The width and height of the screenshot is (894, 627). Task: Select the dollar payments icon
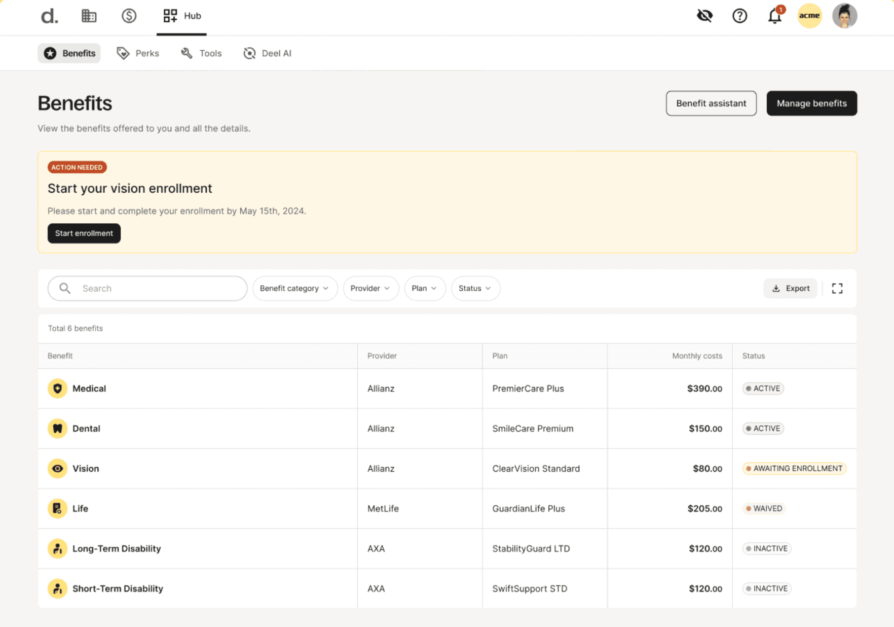(x=129, y=16)
